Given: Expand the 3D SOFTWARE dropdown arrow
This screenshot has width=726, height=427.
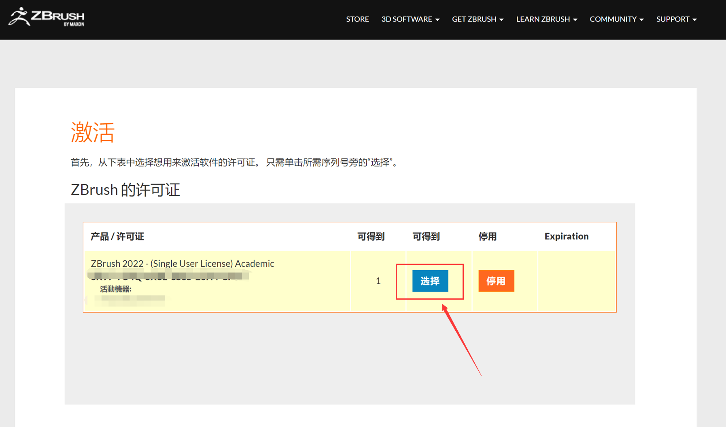Looking at the screenshot, I should click(437, 20).
